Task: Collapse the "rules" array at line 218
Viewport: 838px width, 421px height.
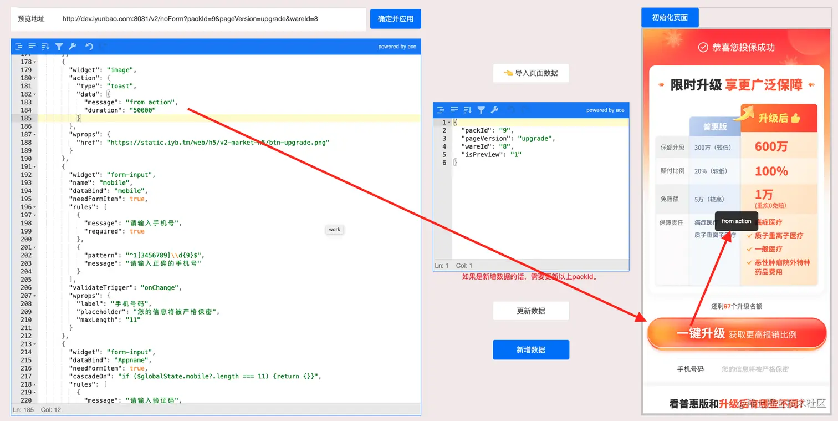Action: tap(35, 384)
